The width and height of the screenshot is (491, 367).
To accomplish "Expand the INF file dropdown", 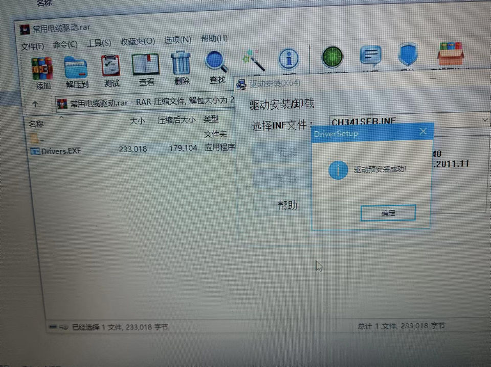I will click(485, 120).
